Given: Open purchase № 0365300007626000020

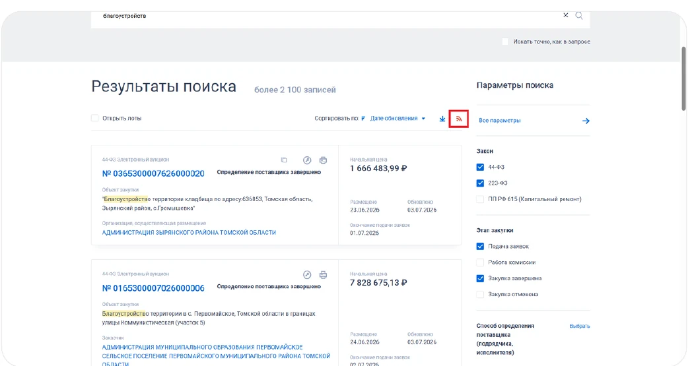Looking at the screenshot, I should [x=153, y=173].
